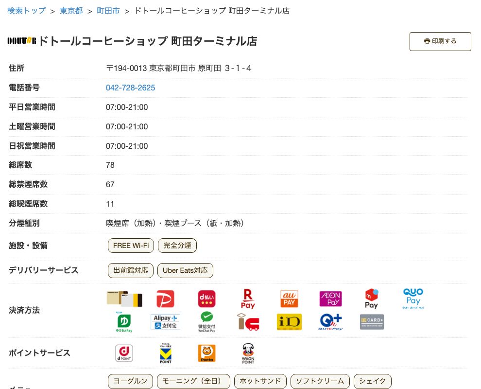Click the ホットサンド menu tag

260,381
